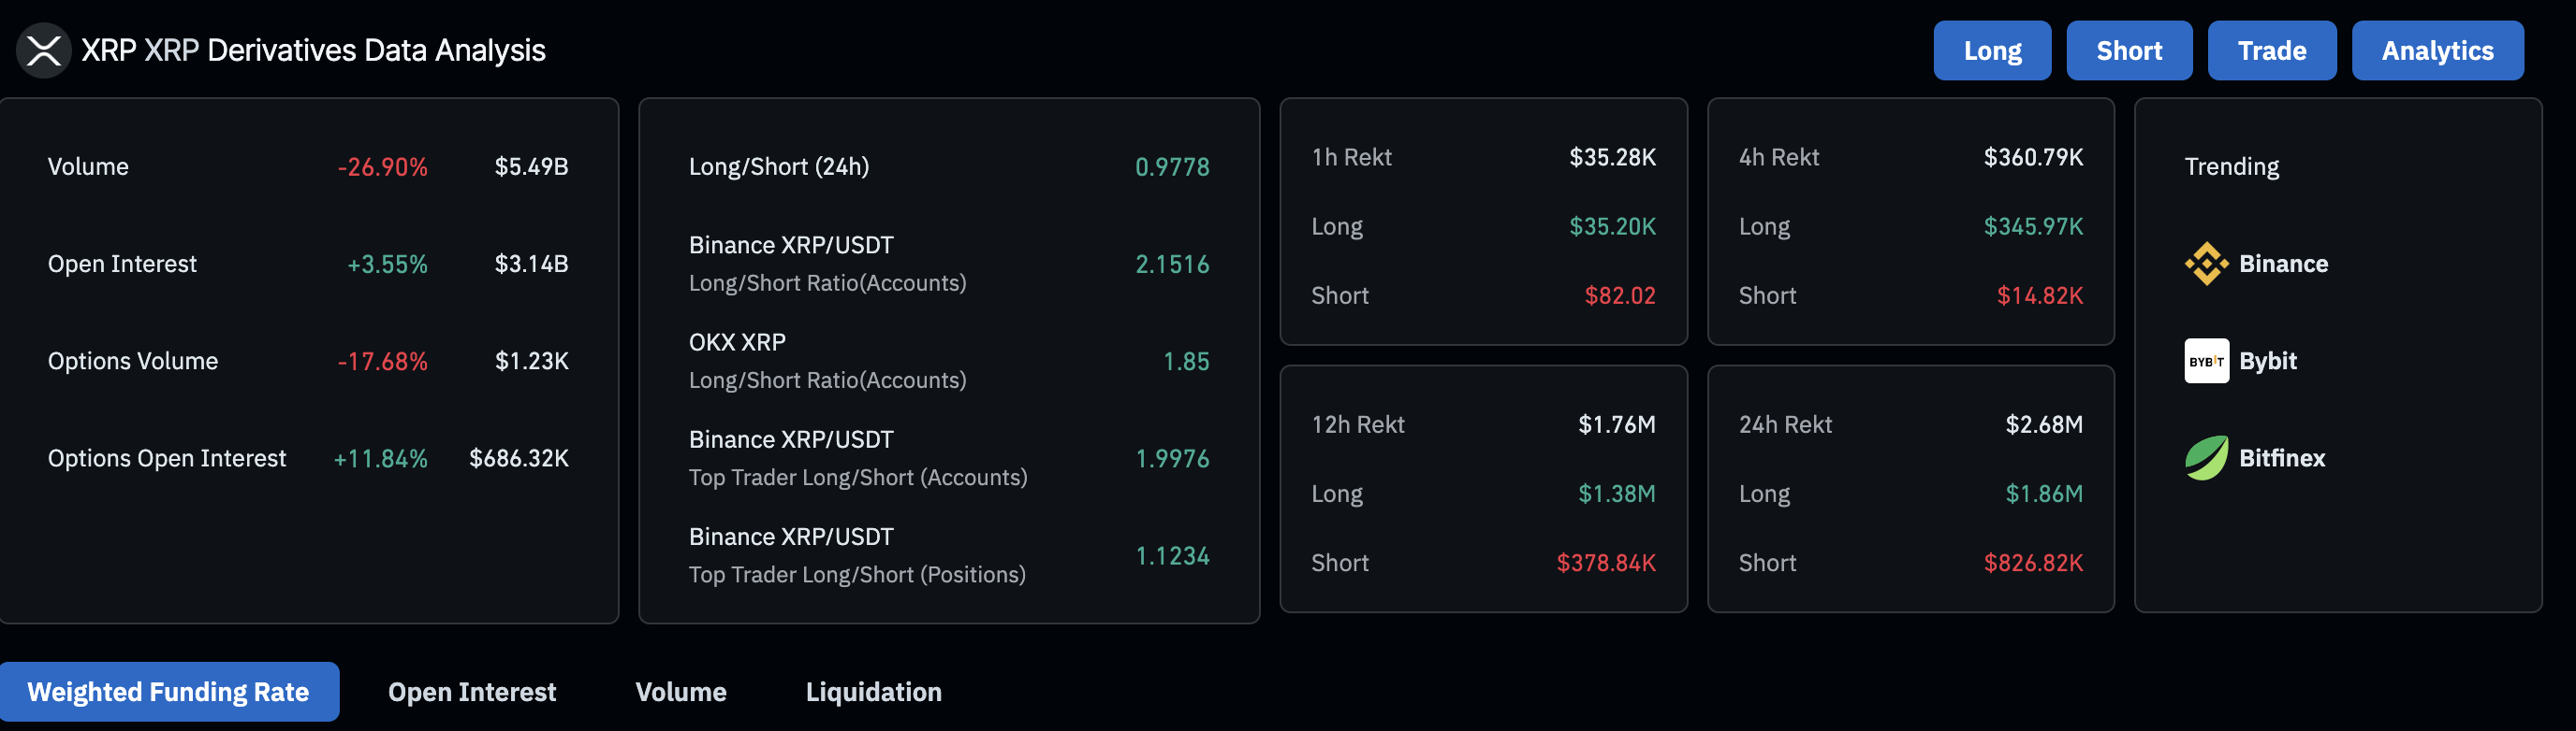Open the Trade button
Screen dimensions: 2576x731
coord(2271,50)
